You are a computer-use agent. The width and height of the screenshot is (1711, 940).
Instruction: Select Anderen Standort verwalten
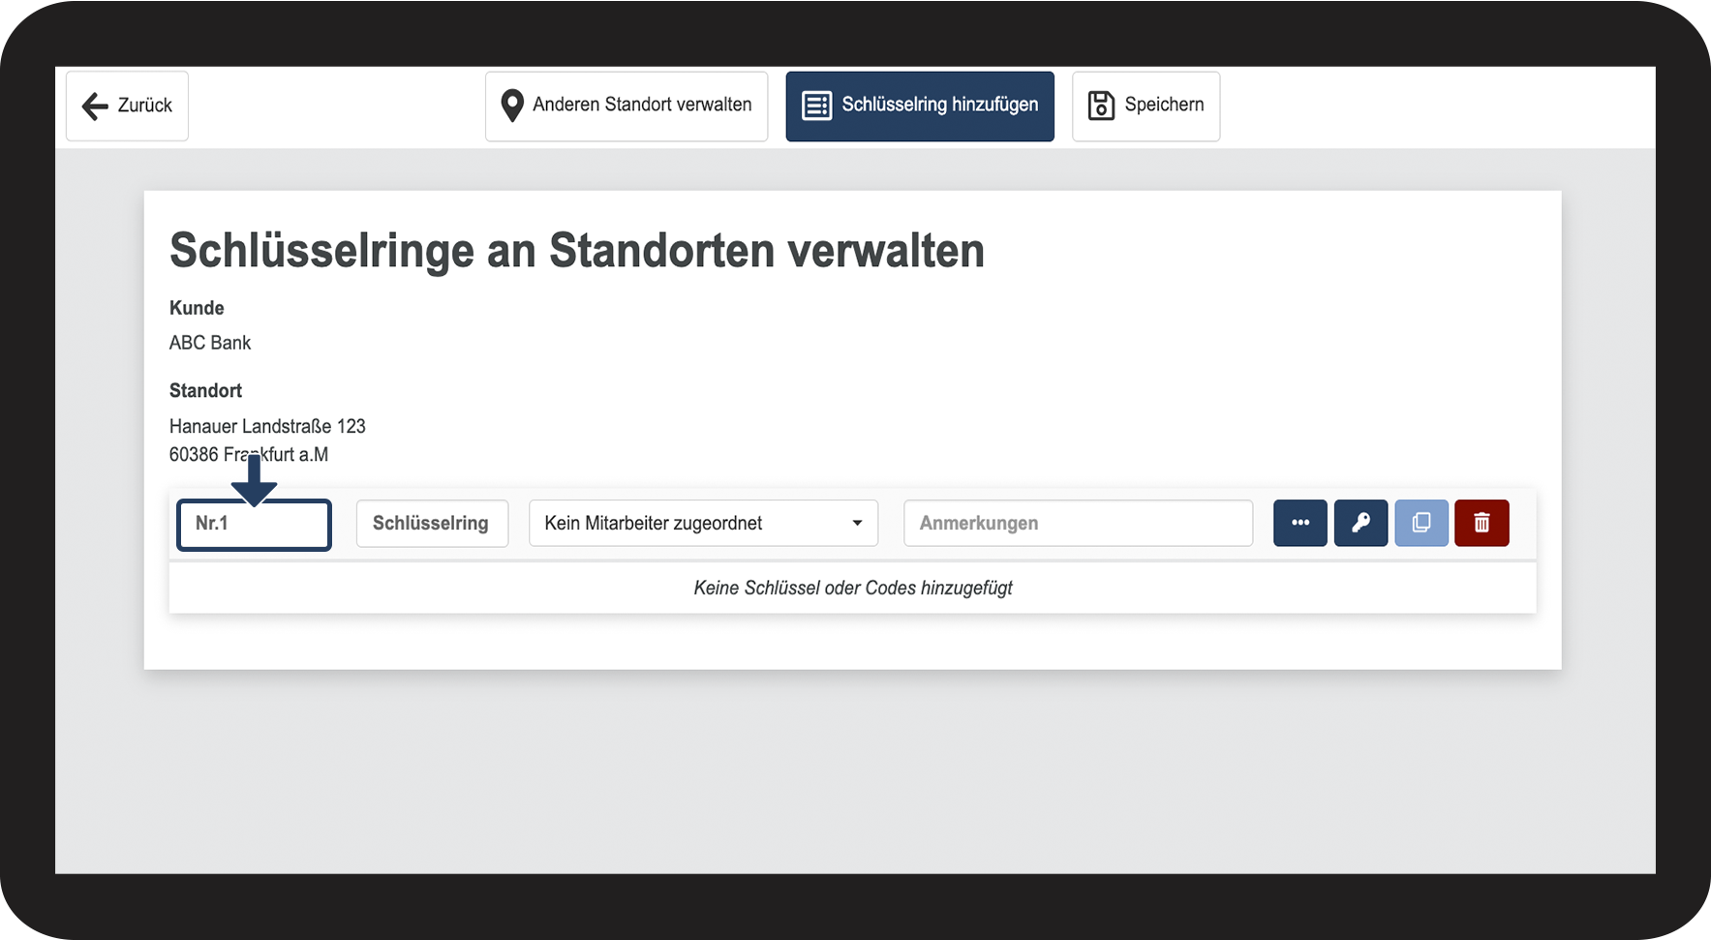[x=626, y=106]
